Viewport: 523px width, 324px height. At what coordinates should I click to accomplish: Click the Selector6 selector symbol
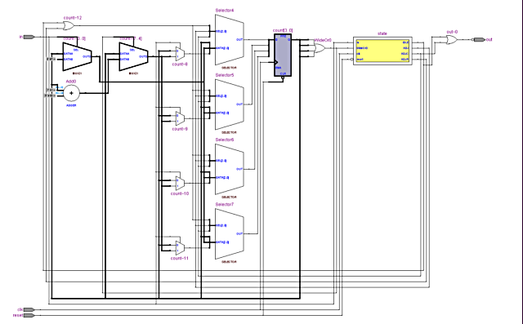[229, 169]
